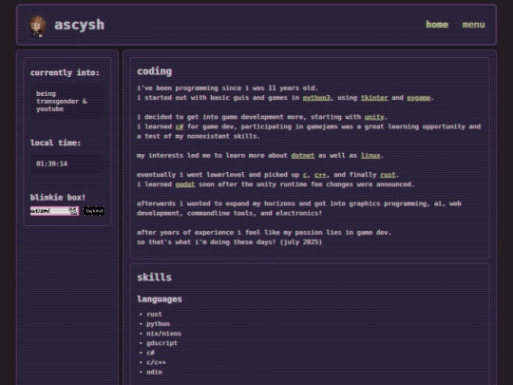This screenshot has width=513, height=385.
Task: Click the 'languages' subheading
Action: (x=160, y=299)
